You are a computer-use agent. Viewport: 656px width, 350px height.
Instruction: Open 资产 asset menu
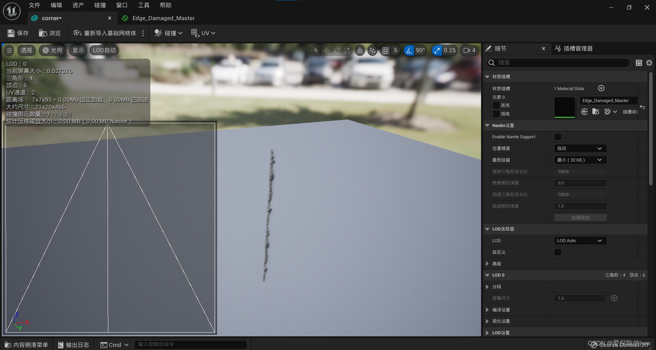click(x=78, y=5)
